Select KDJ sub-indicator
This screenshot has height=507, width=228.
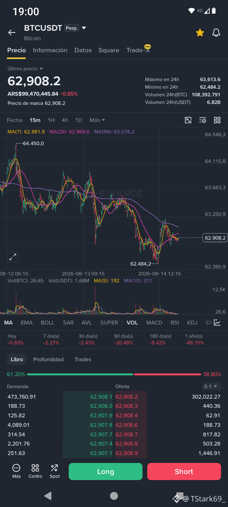click(x=192, y=323)
